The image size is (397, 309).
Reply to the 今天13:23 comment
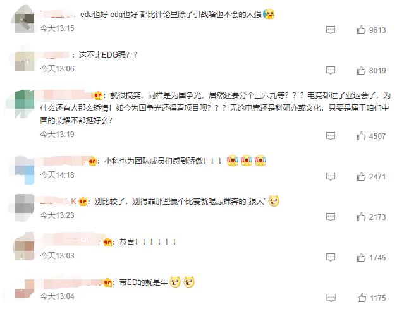(x=331, y=217)
